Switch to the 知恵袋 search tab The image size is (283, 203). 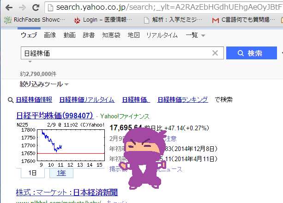click(111, 35)
